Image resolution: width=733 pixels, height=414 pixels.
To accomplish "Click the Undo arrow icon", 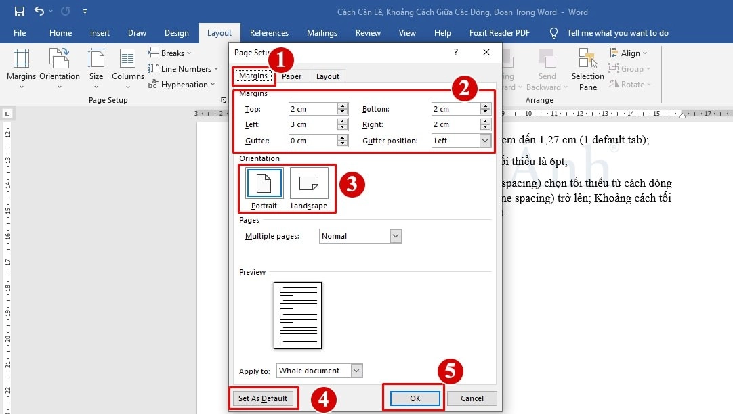I will [39, 11].
